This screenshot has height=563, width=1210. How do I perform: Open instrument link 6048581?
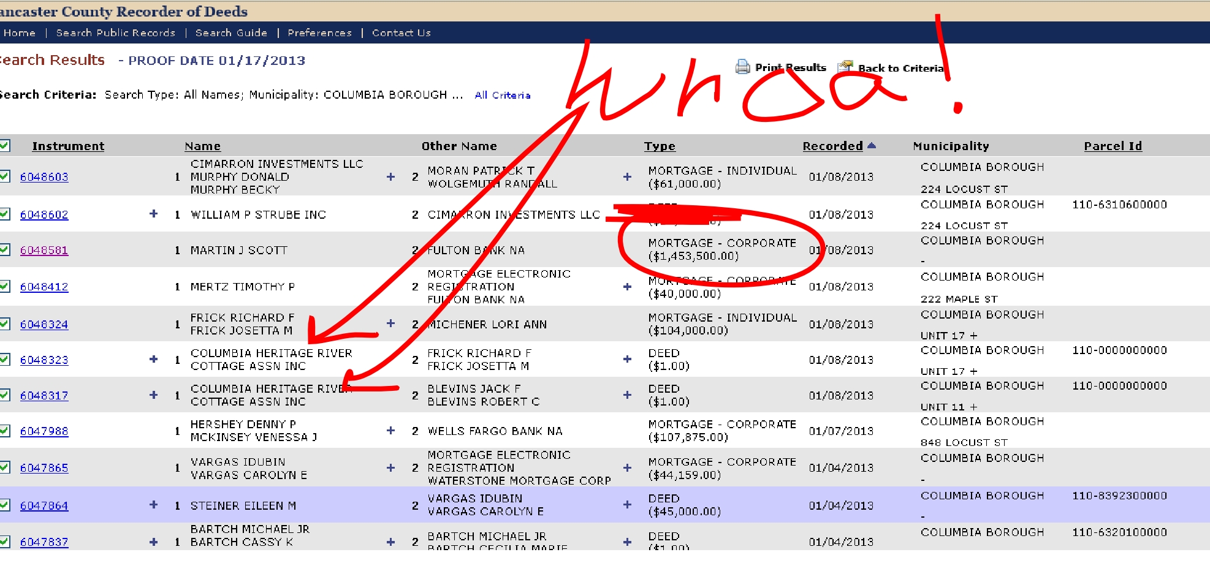pos(44,250)
